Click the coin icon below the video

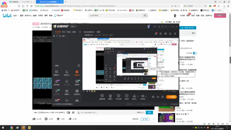tap(46, 119)
